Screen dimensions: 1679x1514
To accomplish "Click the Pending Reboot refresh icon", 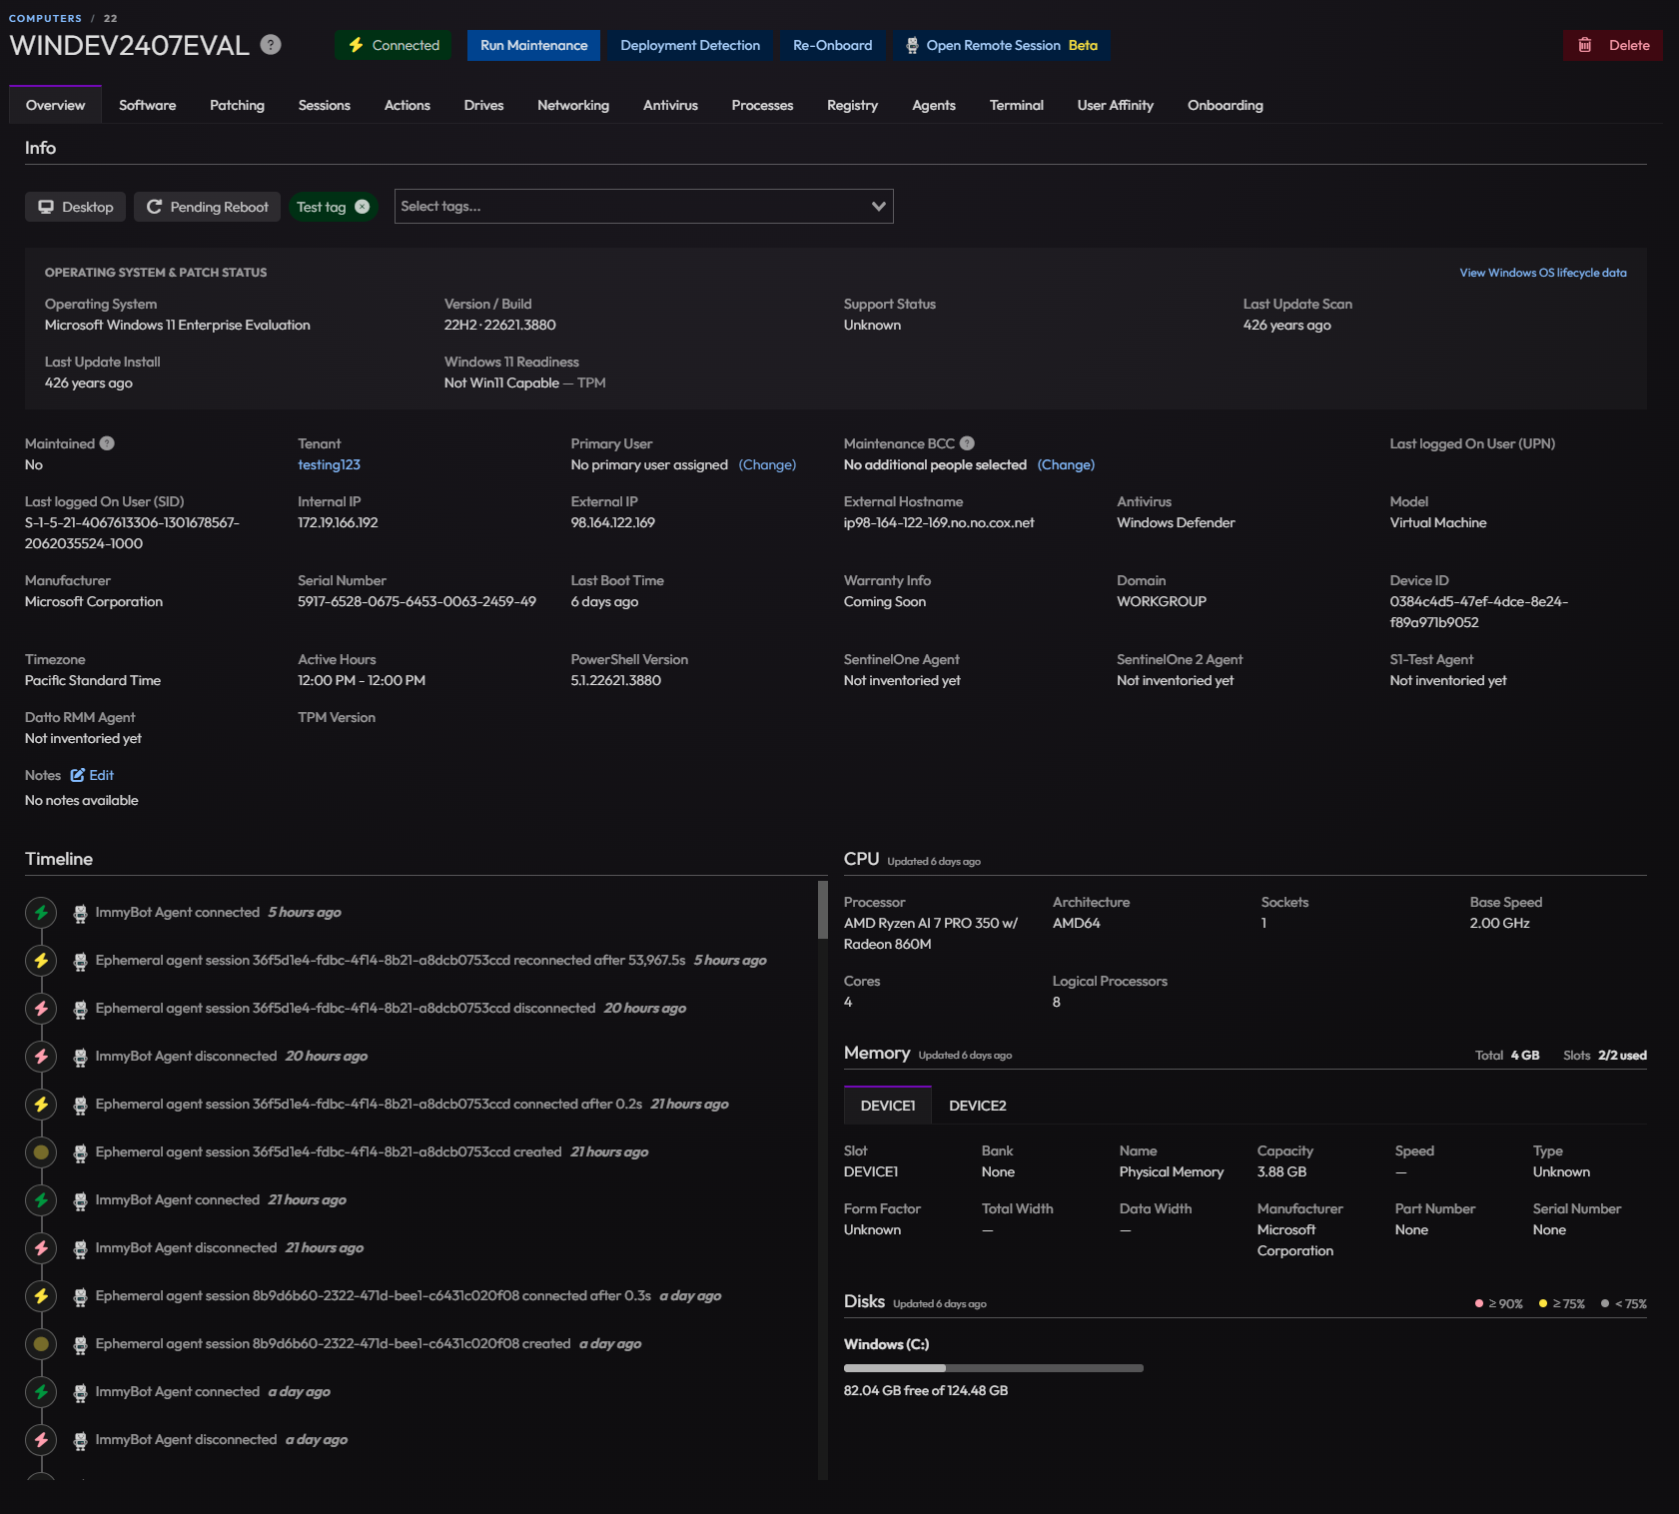I will pyautogui.click(x=154, y=207).
